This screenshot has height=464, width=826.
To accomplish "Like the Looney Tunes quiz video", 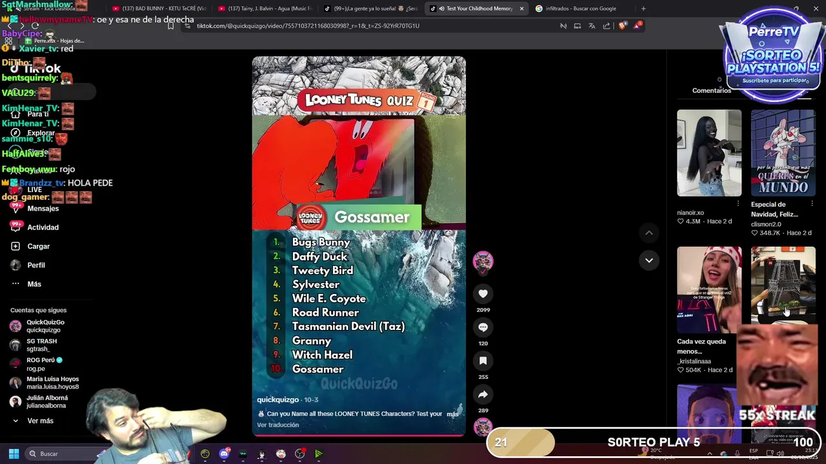I will [483, 294].
